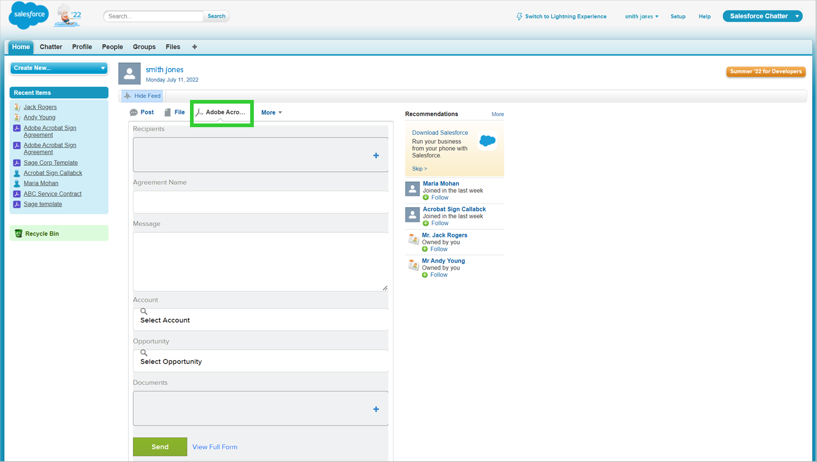Image resolution: width=817 pixels, height=462 pixels.
Task: Click the plus icon to add a tab
Action: tap(195, 47)
